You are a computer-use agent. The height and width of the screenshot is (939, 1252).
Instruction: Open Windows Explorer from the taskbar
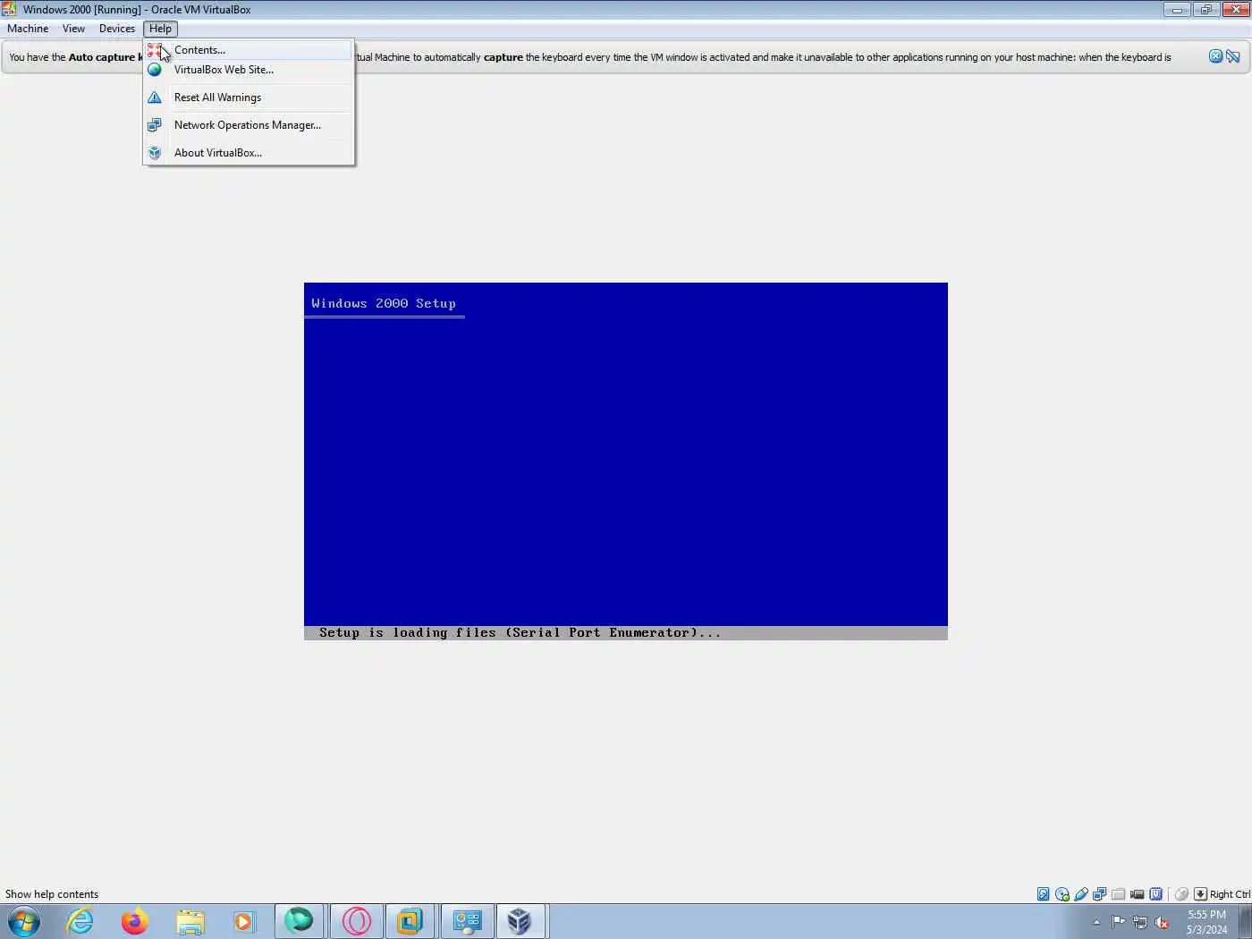click(x=190, y=921)
